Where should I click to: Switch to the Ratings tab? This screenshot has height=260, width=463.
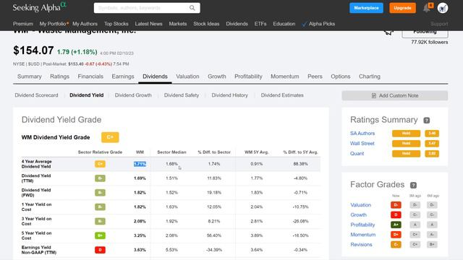[x=59, y=77]
